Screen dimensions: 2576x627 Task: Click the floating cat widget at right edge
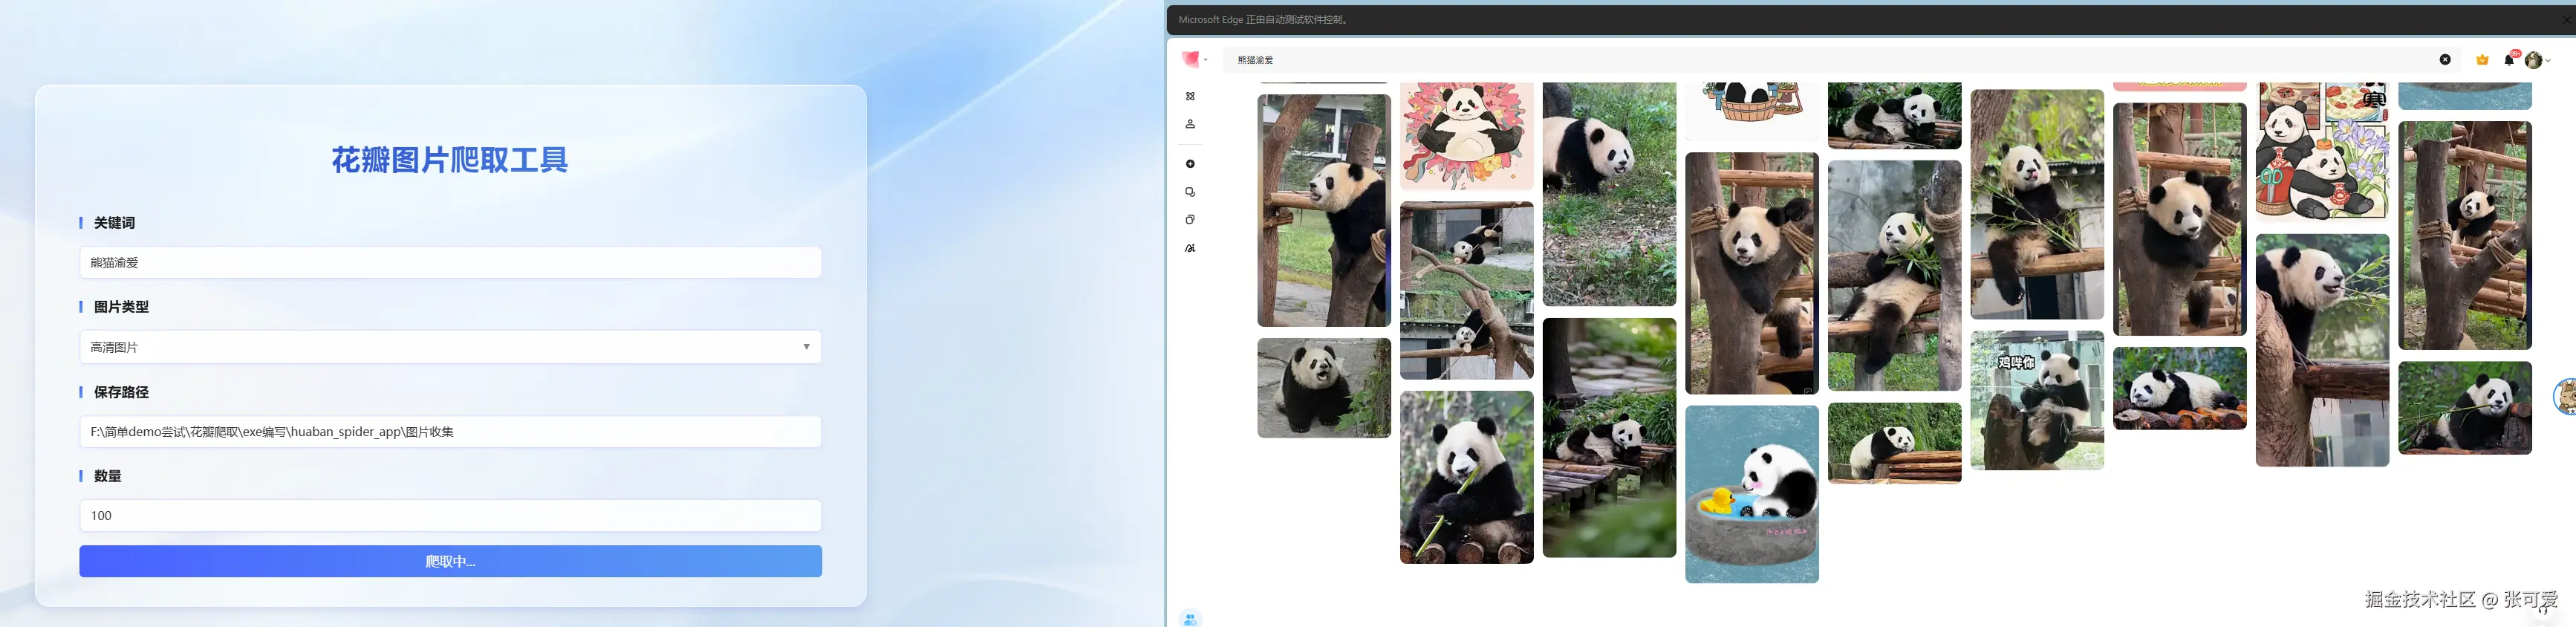[x=2565, y=397]
